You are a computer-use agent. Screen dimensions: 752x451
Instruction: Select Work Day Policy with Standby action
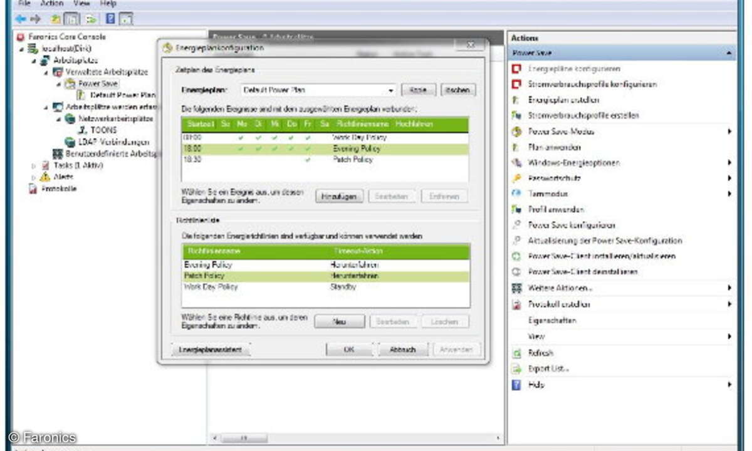pyautogui.click(x=325, y=287)
